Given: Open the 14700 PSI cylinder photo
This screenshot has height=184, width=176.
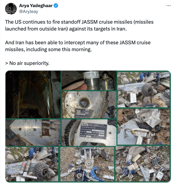Looking at the screenshot, I should [89, 80].
